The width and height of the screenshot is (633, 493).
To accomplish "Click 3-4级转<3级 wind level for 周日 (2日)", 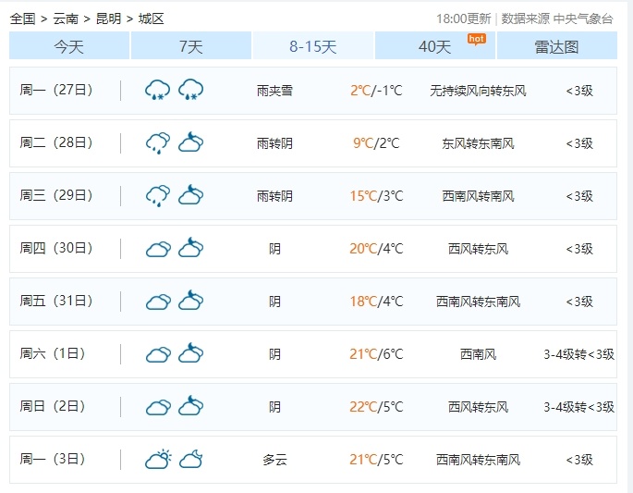I will (x=578, y=407).
